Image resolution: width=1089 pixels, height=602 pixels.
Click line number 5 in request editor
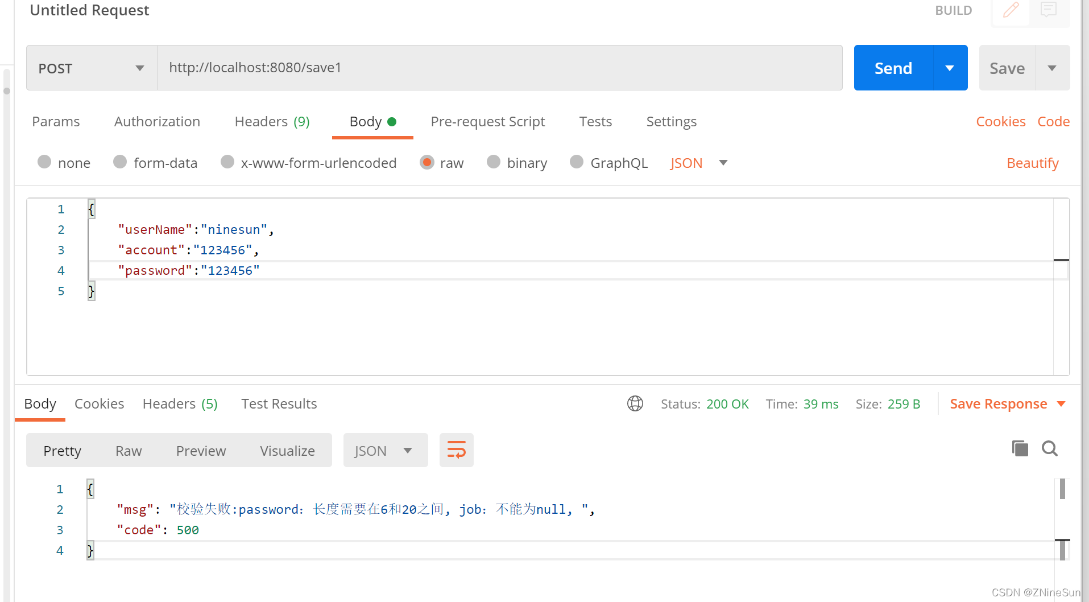pyautogui.click(x=61, y=291)
